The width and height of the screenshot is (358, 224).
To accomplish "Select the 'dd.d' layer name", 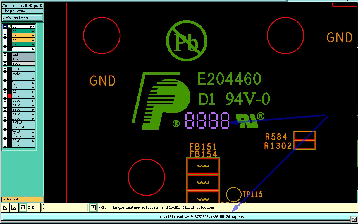I will (x=23, y=141).
